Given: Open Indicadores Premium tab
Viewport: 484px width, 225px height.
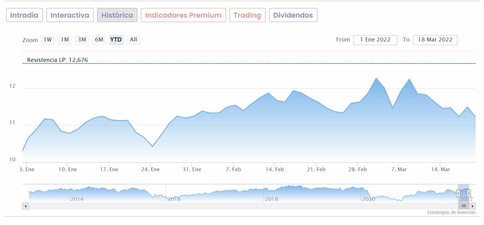Looking at the screenshot, I should point(183,15).
